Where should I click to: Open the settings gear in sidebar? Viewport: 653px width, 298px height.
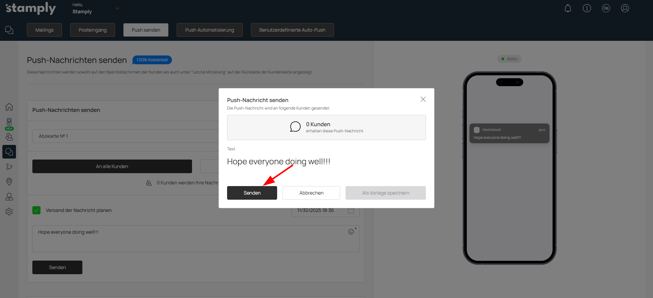pos(9,212)
